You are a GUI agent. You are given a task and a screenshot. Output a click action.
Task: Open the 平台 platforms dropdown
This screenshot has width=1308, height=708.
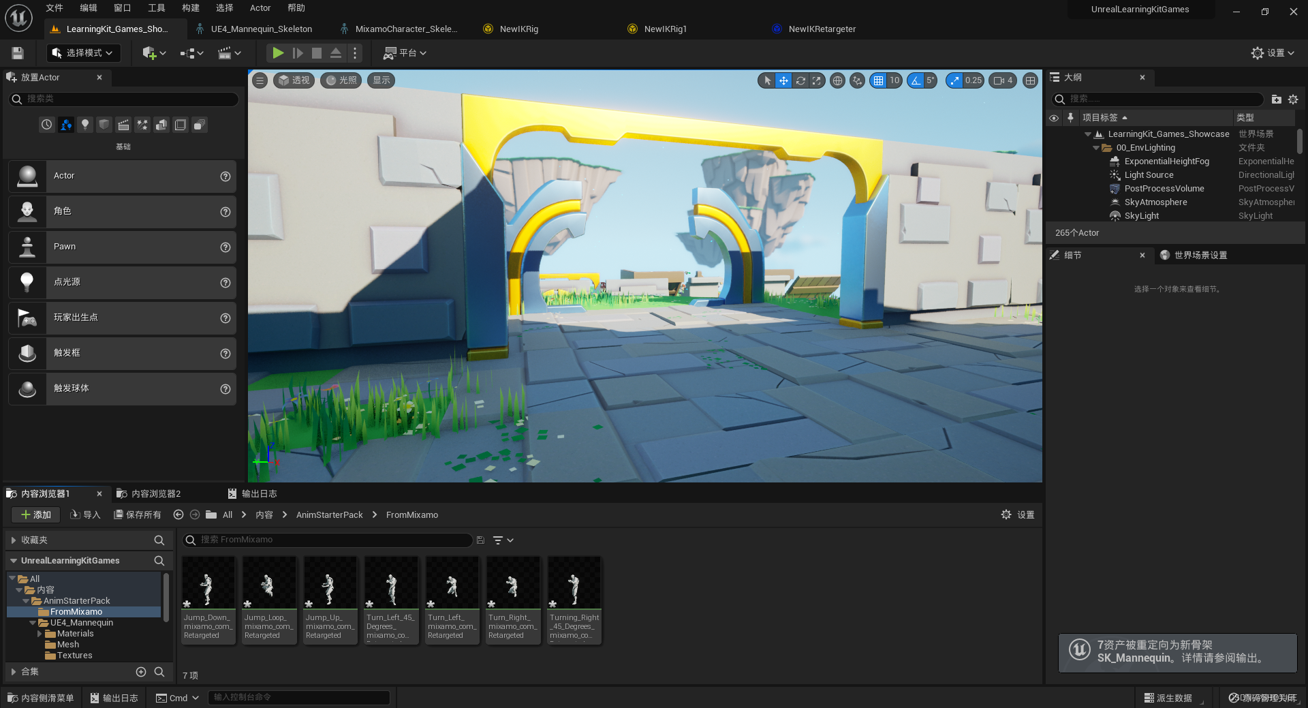(405, 53)
